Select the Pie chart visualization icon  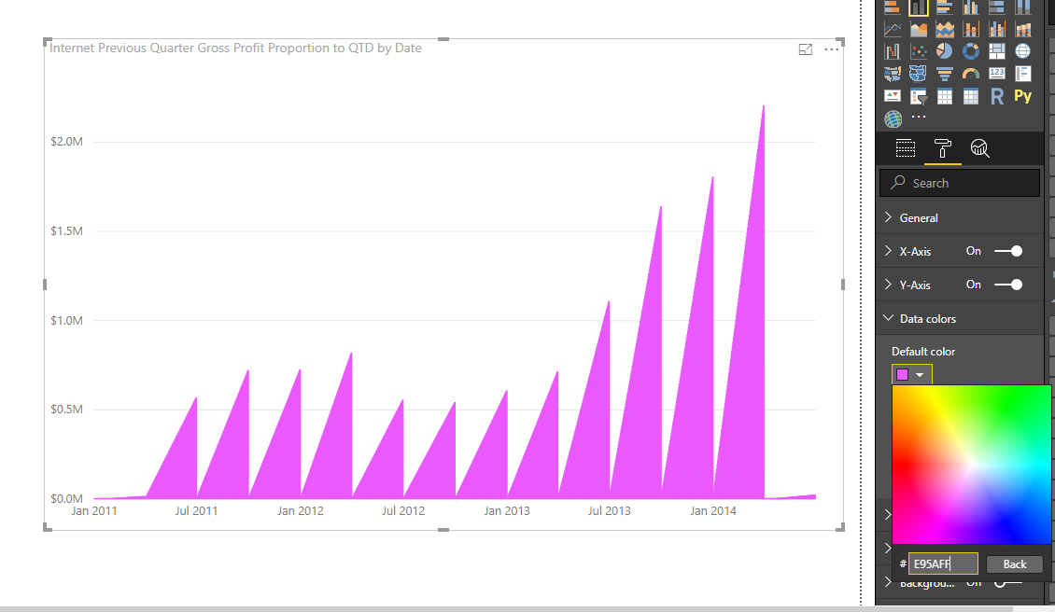click(x=945, y=51)
